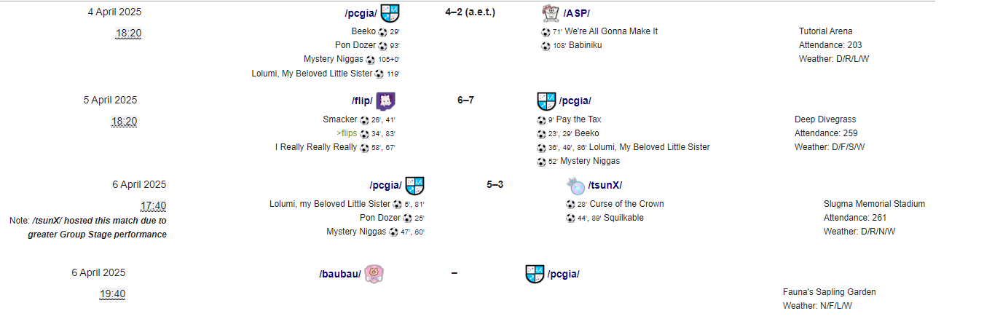This screenshot has width=984, height=319.
Task: Click the soccer ball icon next to Beeko 29'
Action: [383, 32]
